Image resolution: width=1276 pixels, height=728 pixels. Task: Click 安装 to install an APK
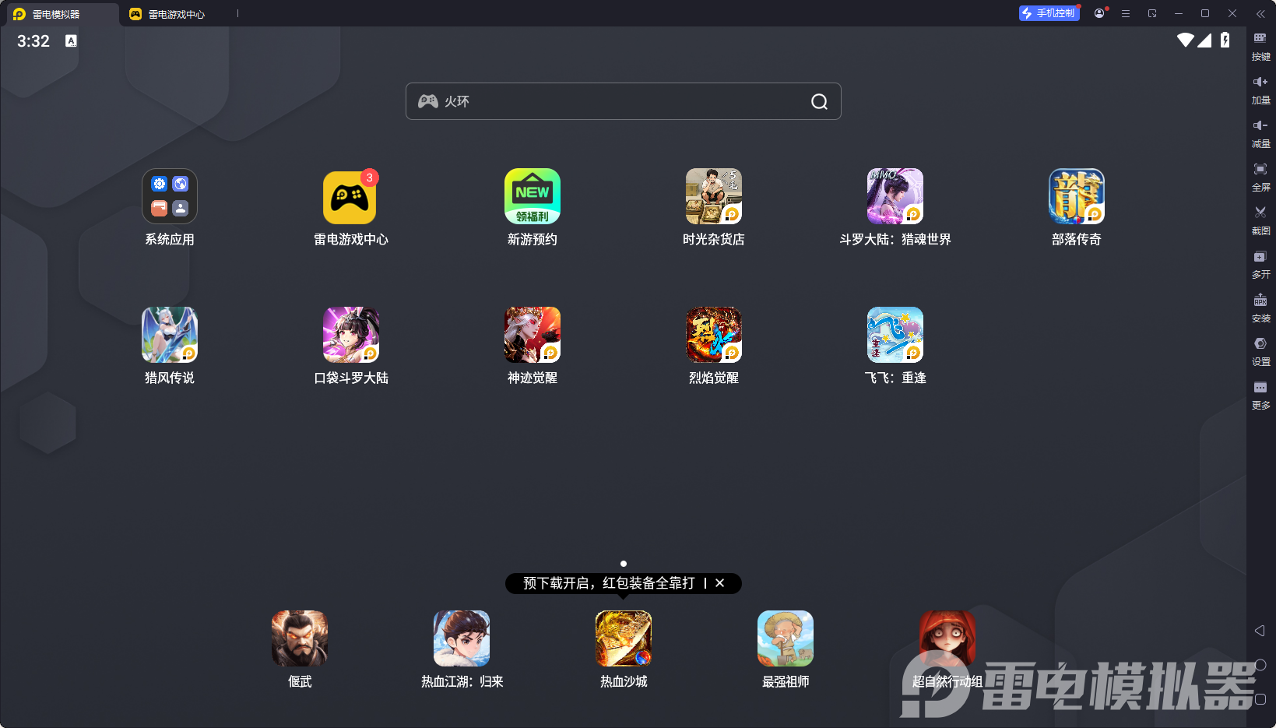1260,308
